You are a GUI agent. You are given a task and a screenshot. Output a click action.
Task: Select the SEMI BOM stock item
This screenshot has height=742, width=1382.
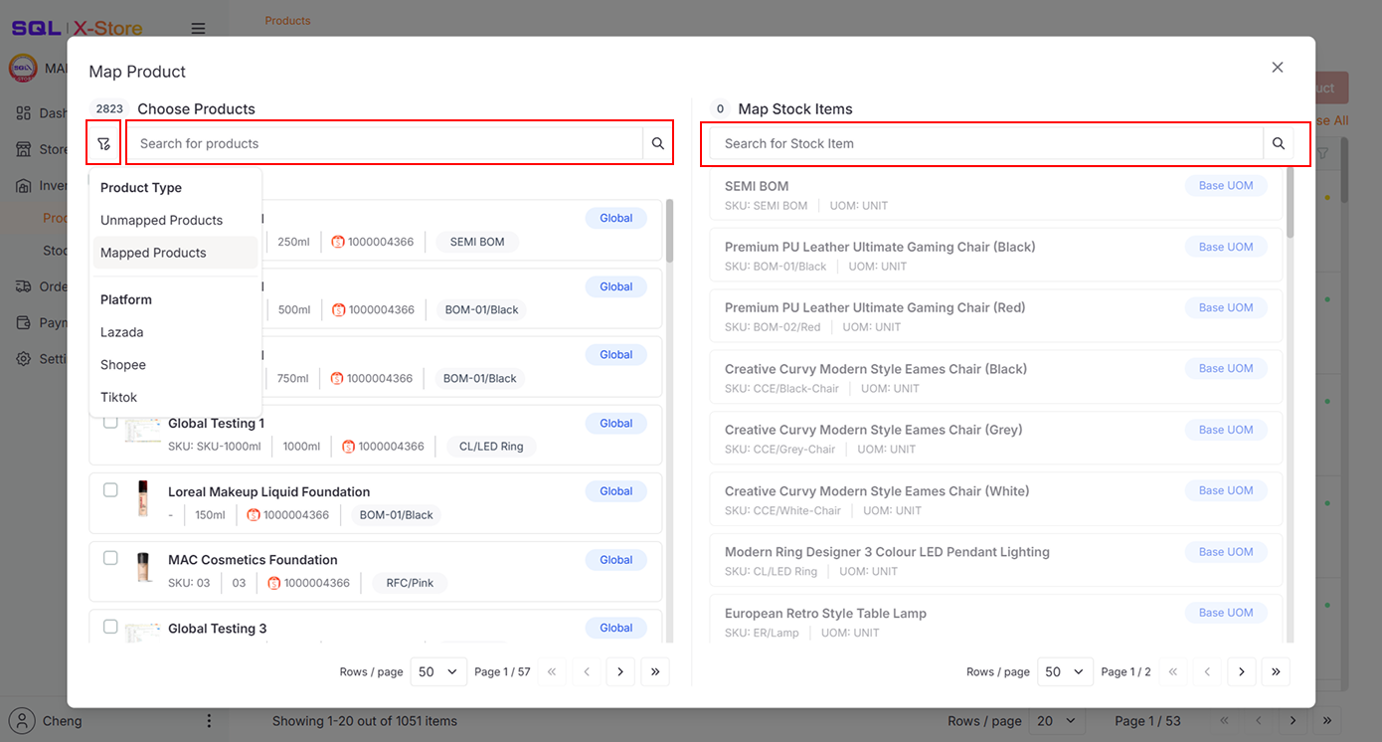coord(995,194)
